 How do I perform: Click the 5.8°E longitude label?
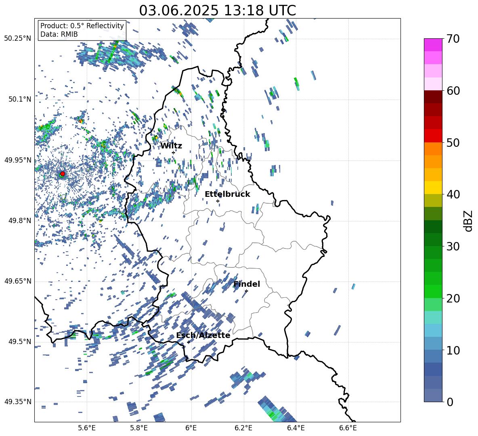139,428
